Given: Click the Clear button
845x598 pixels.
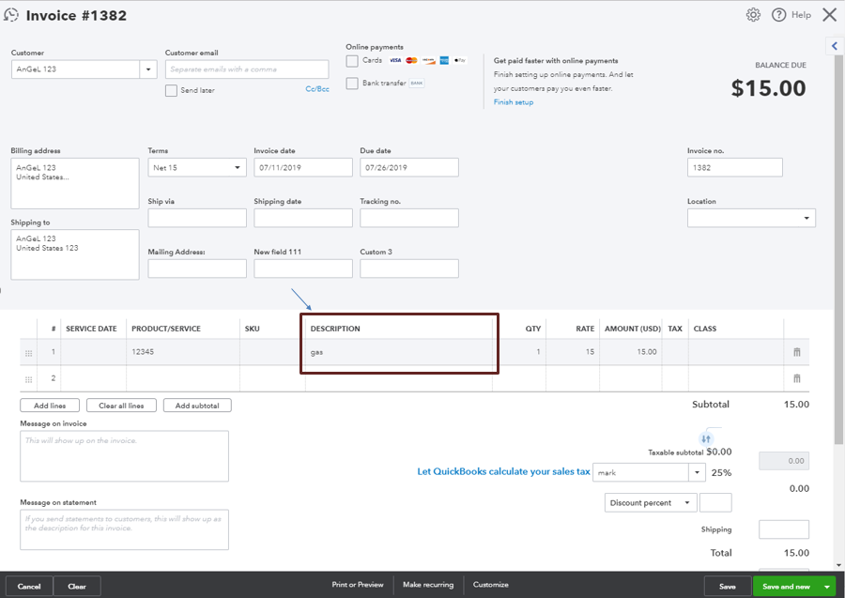Looking at the screenshot, I should coord(77,586).
